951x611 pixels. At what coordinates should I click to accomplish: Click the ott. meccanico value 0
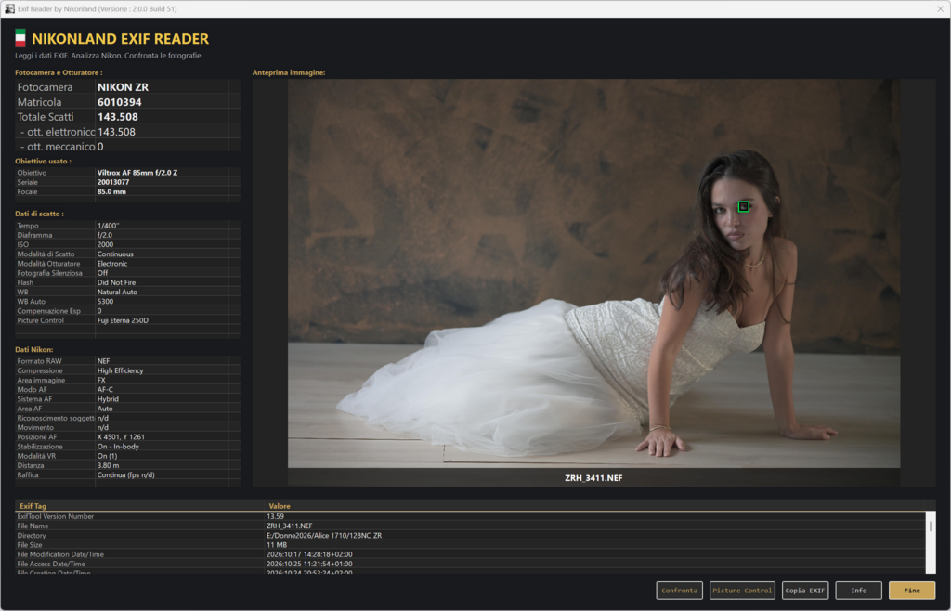pos(100,147)
